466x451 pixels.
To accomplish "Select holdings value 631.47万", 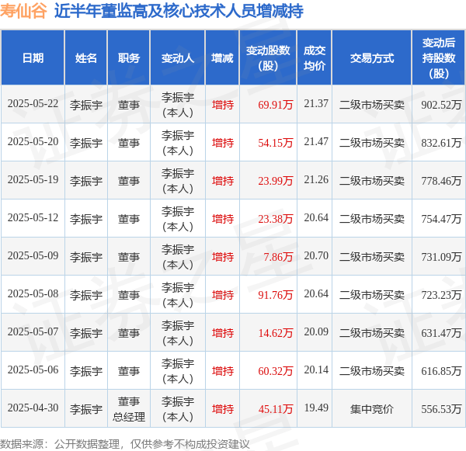I will (x=441, y=333).
